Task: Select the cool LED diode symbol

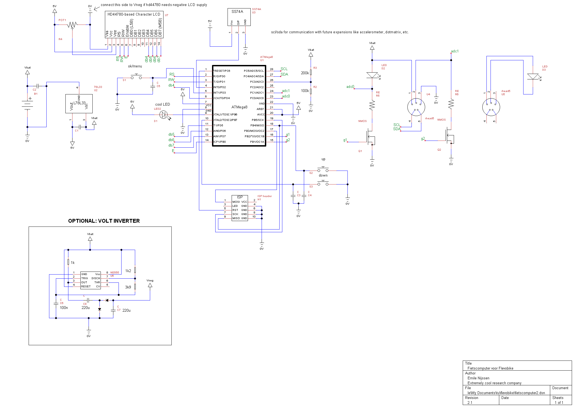Action: tap(163, 115)
